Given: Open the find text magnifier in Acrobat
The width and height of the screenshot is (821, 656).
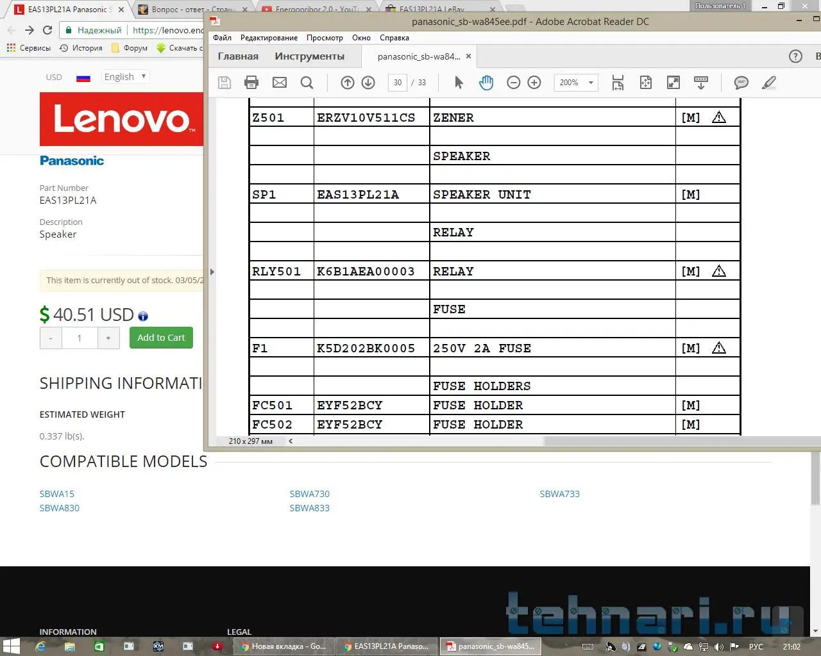Looking at the screenshot, I should pos(307,83).
